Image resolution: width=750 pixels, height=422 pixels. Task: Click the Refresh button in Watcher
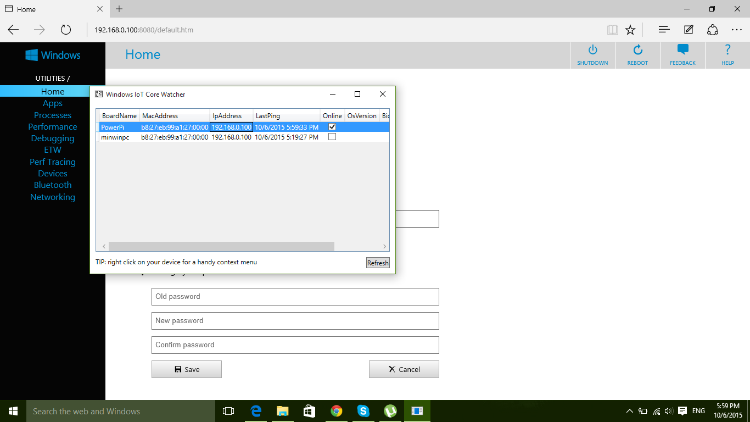pos(378,263)
